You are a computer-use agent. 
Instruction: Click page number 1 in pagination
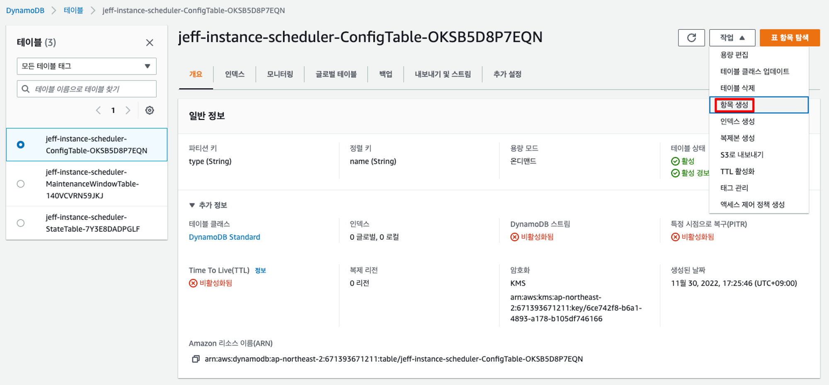tap(113, 110)
